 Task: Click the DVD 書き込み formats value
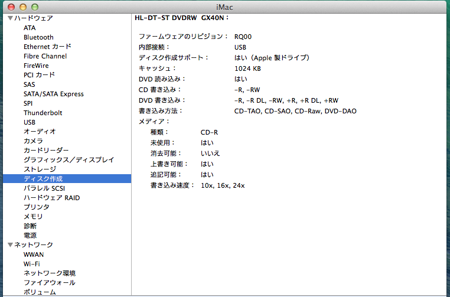tap(286, 100)
